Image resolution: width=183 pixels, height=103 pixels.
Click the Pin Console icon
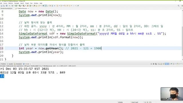(x=171, y=64)
